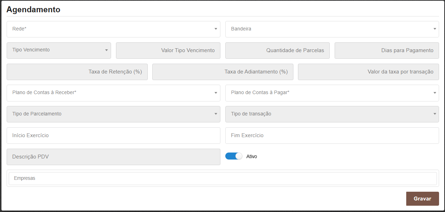The height and width of the screenshot is (212, 445).
Task: Click the Início Exercício field
Action: point(113,135)
